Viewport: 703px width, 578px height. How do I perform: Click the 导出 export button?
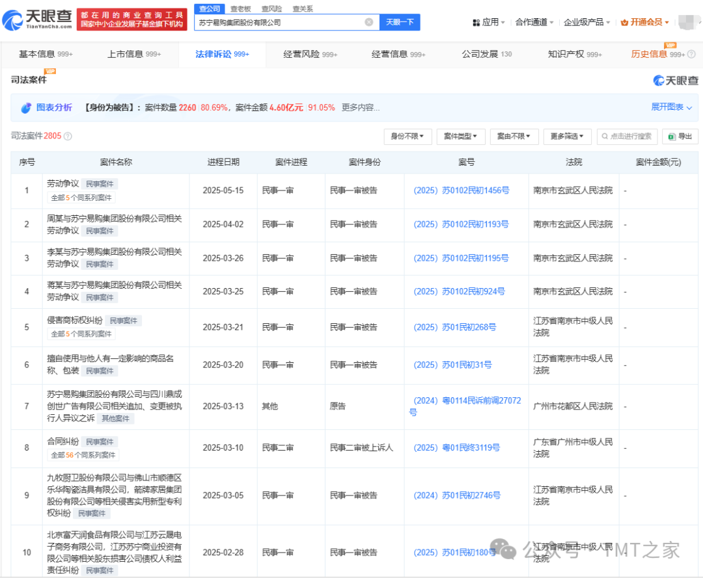680,137
